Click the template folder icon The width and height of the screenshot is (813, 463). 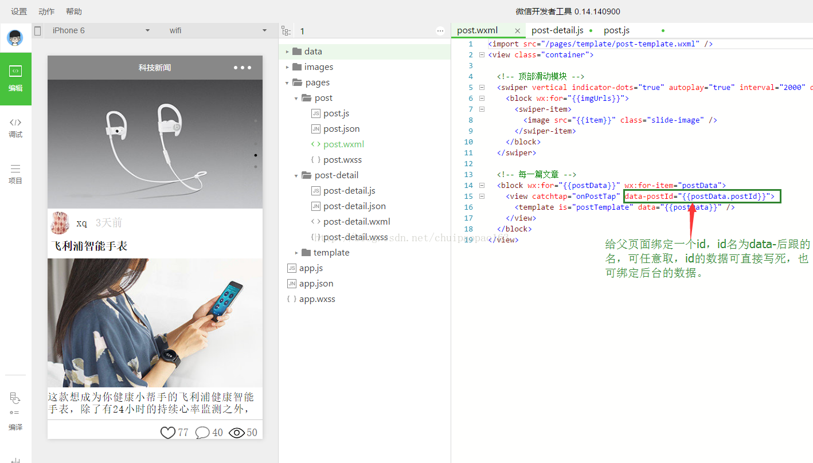pyautogui.click(x=306, y=253)
